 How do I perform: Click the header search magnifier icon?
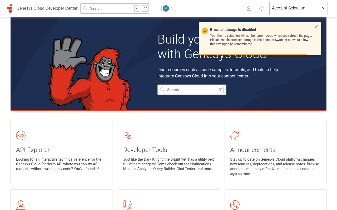(85, 8)
